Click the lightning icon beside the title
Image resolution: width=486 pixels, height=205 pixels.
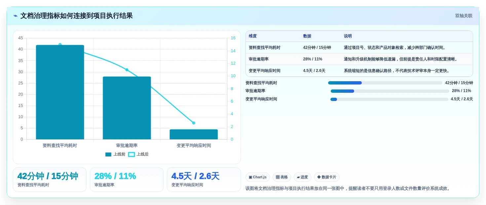pos(16,16)
